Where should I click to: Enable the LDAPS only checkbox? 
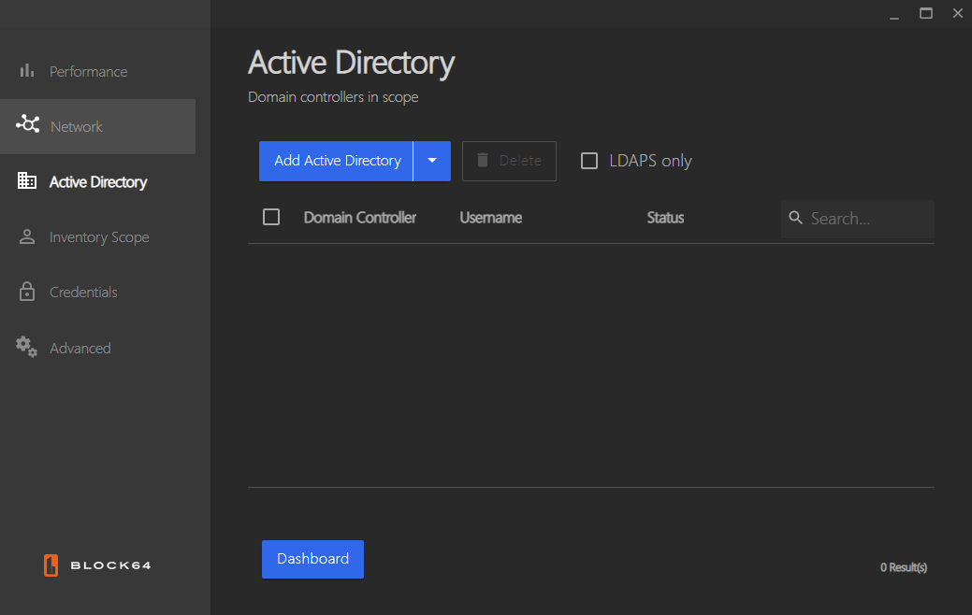pos(589,161)
